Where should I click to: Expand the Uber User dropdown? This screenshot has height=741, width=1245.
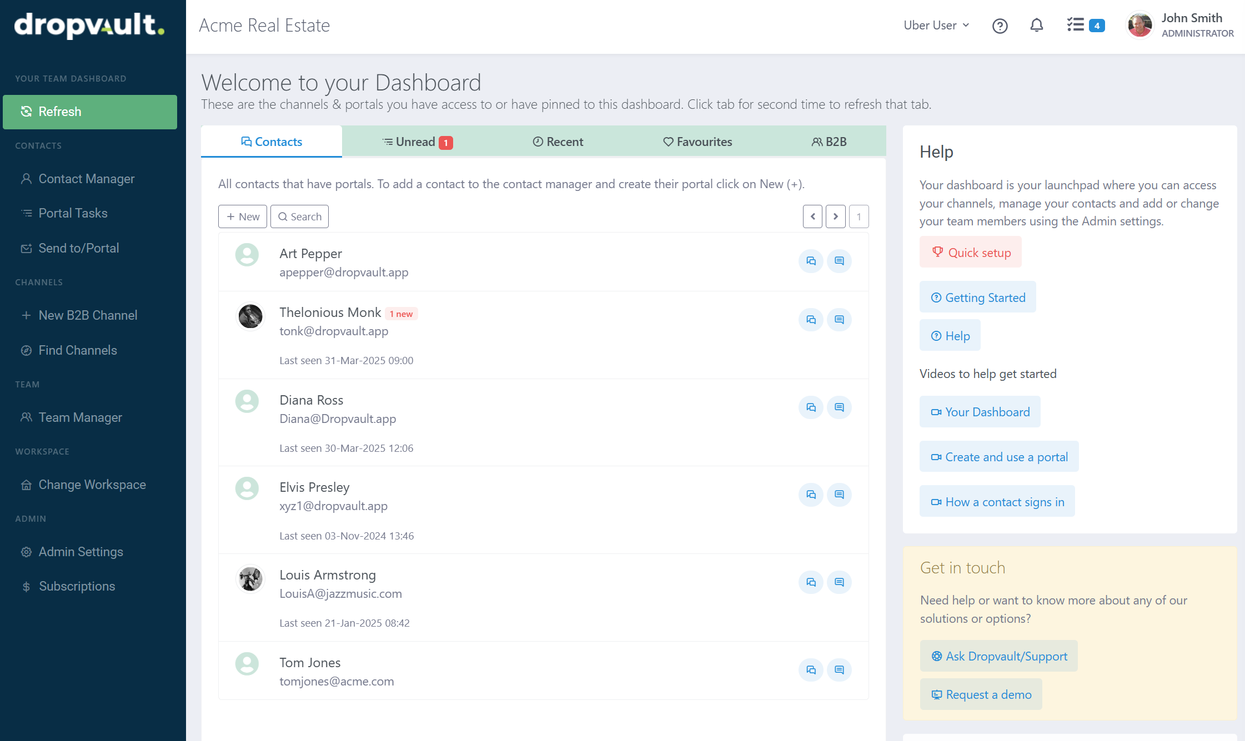tap(936, 26)
